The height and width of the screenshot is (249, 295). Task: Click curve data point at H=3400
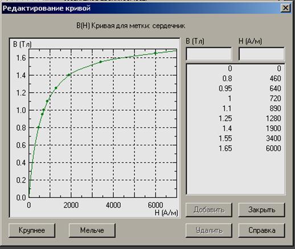coord(101,62)
